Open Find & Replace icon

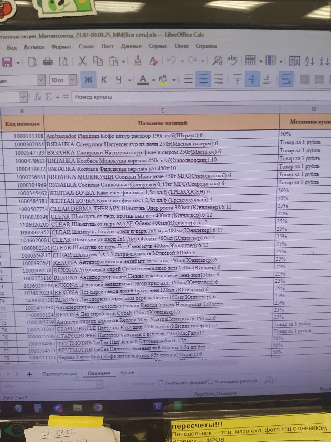[x=217, y=60]
